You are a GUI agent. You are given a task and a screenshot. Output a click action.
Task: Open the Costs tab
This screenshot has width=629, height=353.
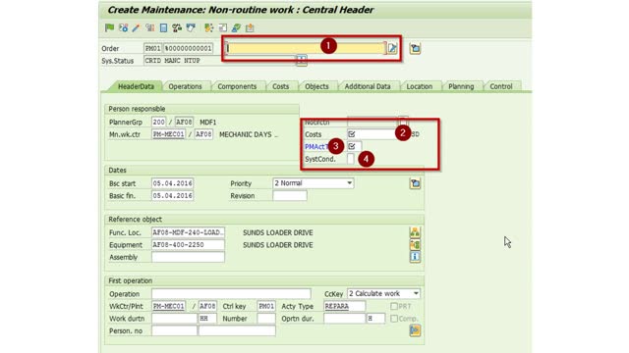[280, 86]
